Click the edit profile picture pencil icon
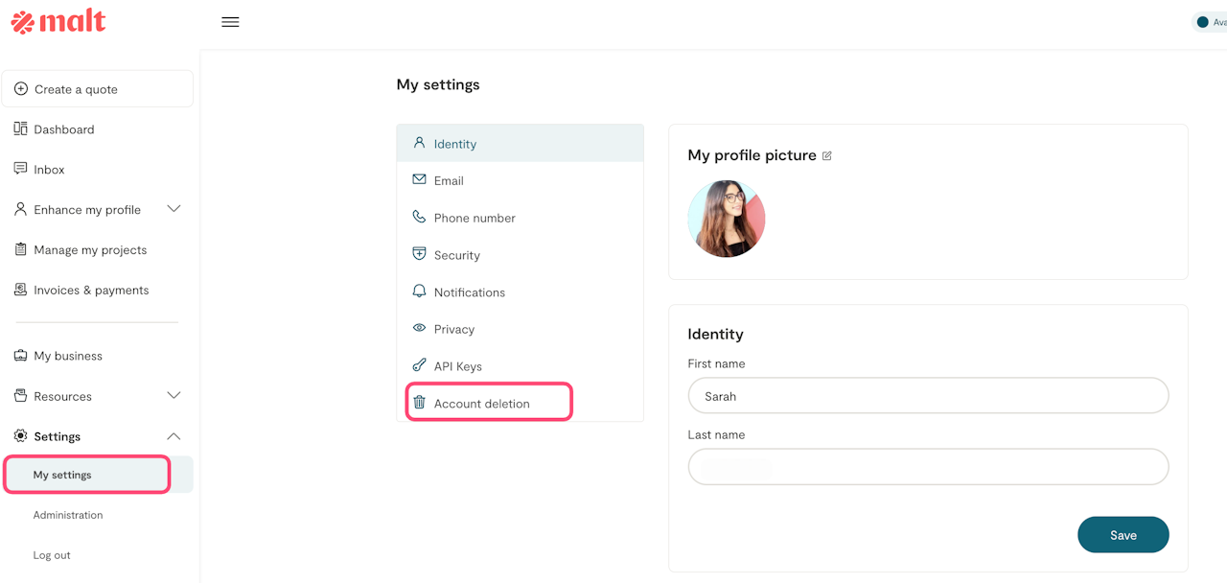Image resolution: width=1227 pixels, height=583 pixels. 827,155
